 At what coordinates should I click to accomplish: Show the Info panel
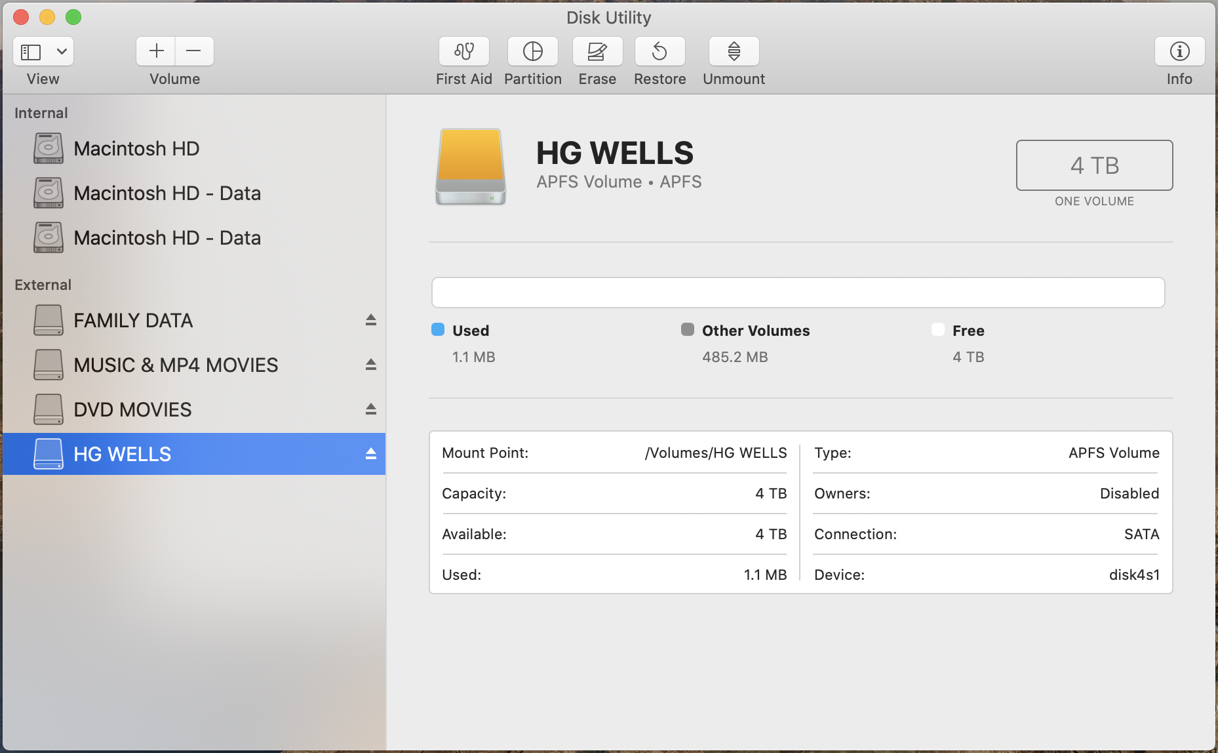tap(1179, 51)
